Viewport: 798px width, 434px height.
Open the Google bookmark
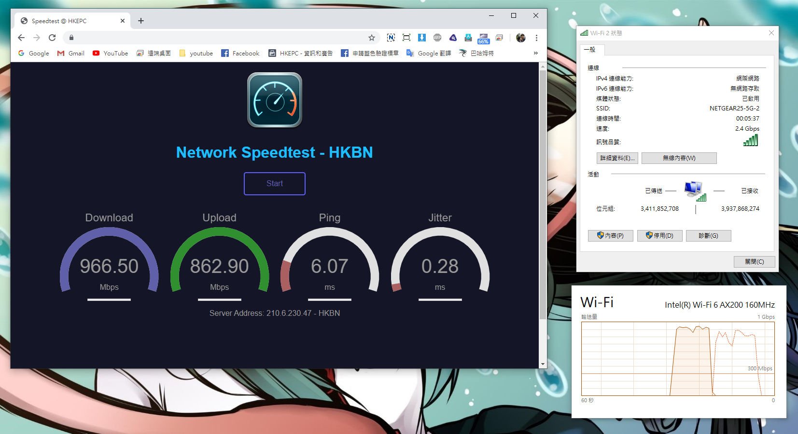[34, 54]
